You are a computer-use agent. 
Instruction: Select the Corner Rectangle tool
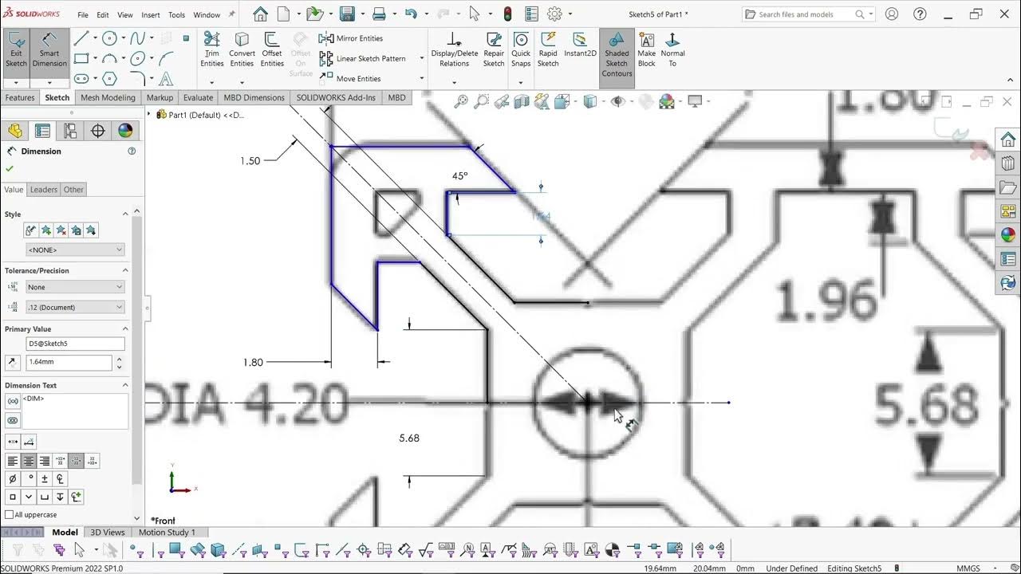(81, 58)
